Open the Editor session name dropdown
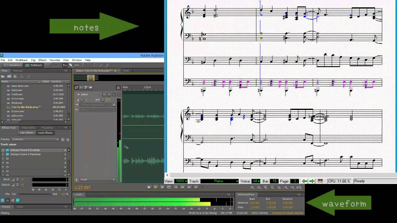397x223 pixels. coord(96,71)
